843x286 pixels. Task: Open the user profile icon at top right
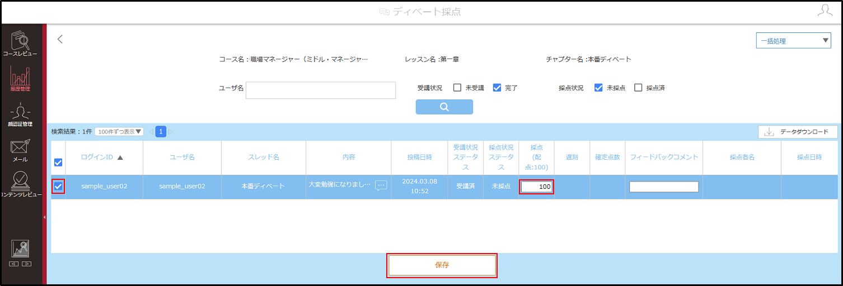pyautogui.click(x=825, y=11)
